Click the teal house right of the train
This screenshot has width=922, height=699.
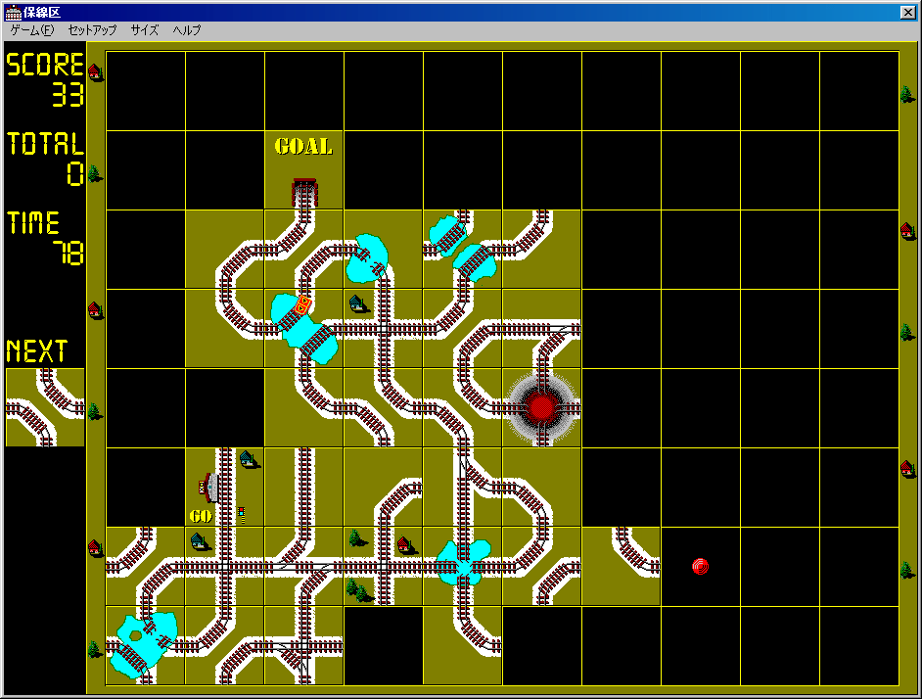(357, 304)
